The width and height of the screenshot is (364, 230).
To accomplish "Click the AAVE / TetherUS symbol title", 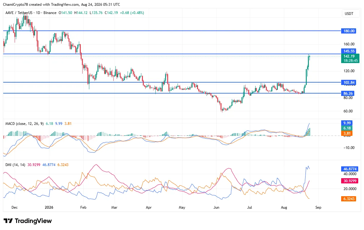I will tap(19, 13).
